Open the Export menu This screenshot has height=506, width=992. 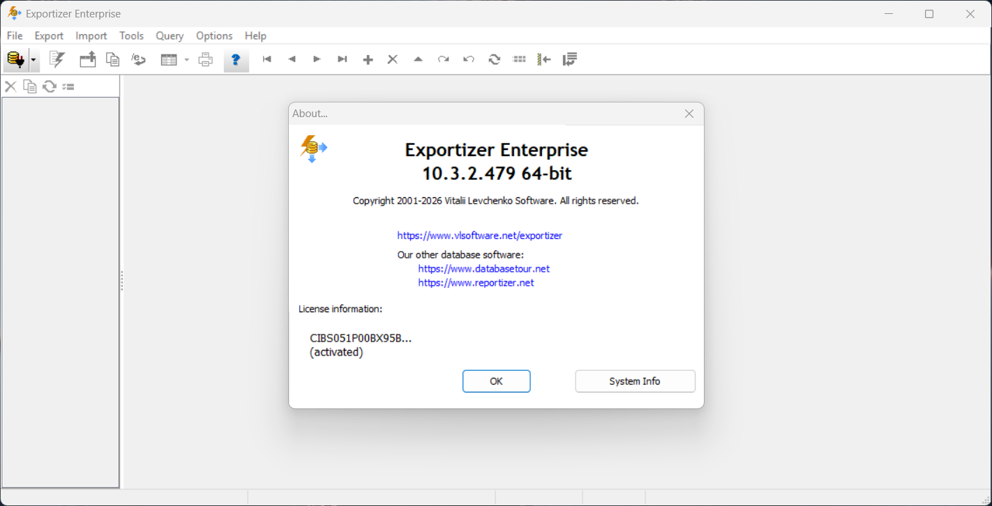pos(49,36)
